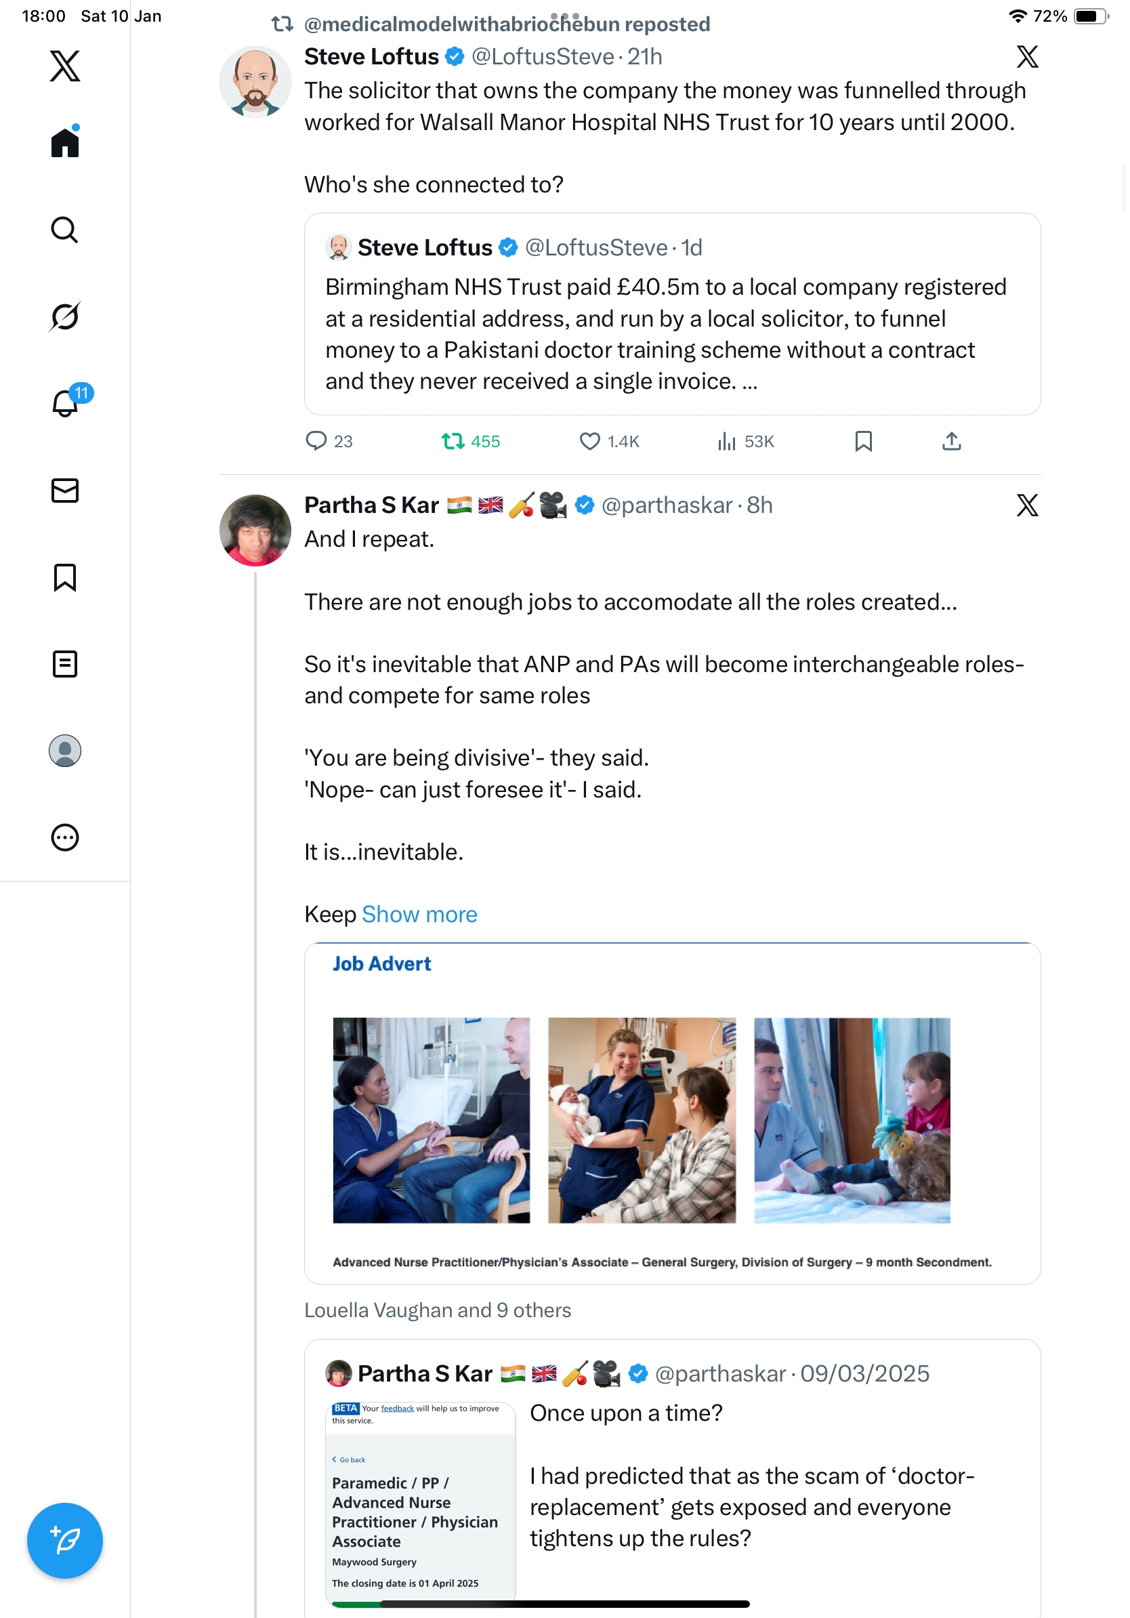Open the Search magnifier in sidebar
This screenshot has height=1618, width=1130.
[65, 230]
